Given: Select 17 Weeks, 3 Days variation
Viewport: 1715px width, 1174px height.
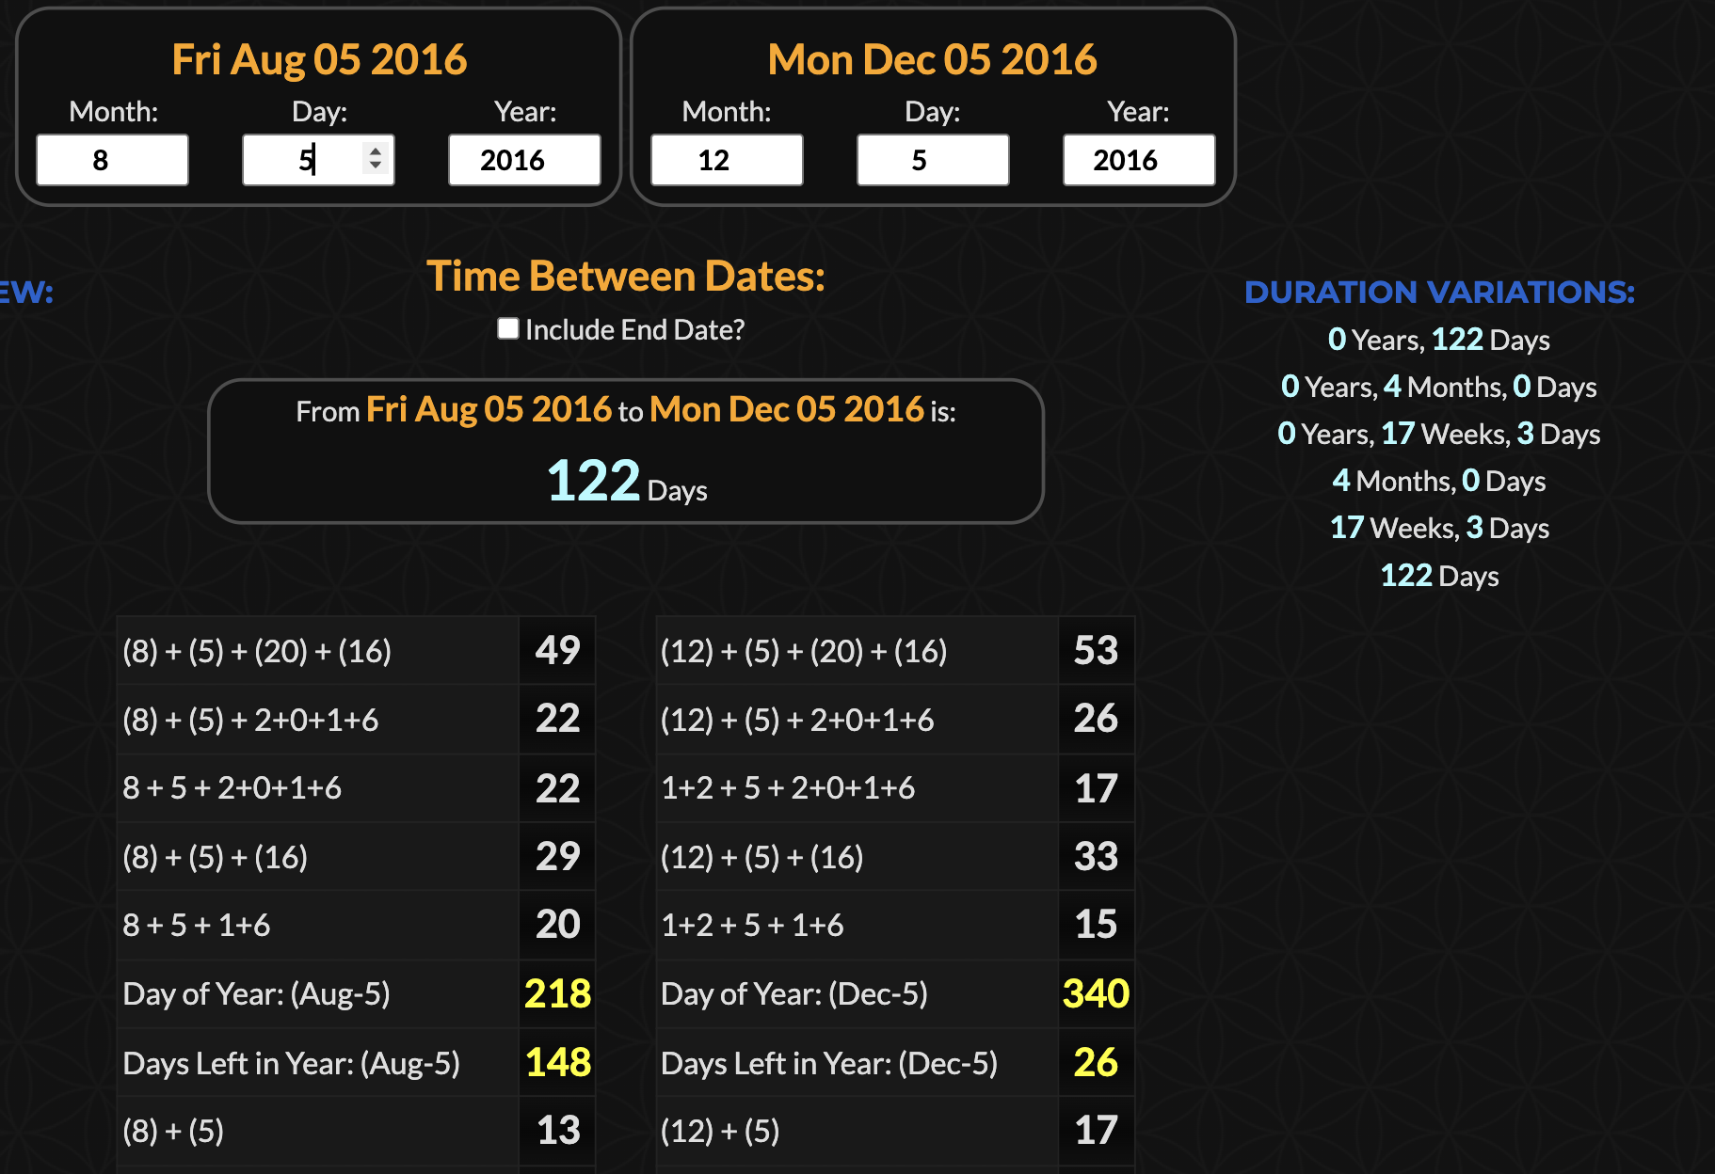Looking at the screenshot, I should coord(1439,528).
